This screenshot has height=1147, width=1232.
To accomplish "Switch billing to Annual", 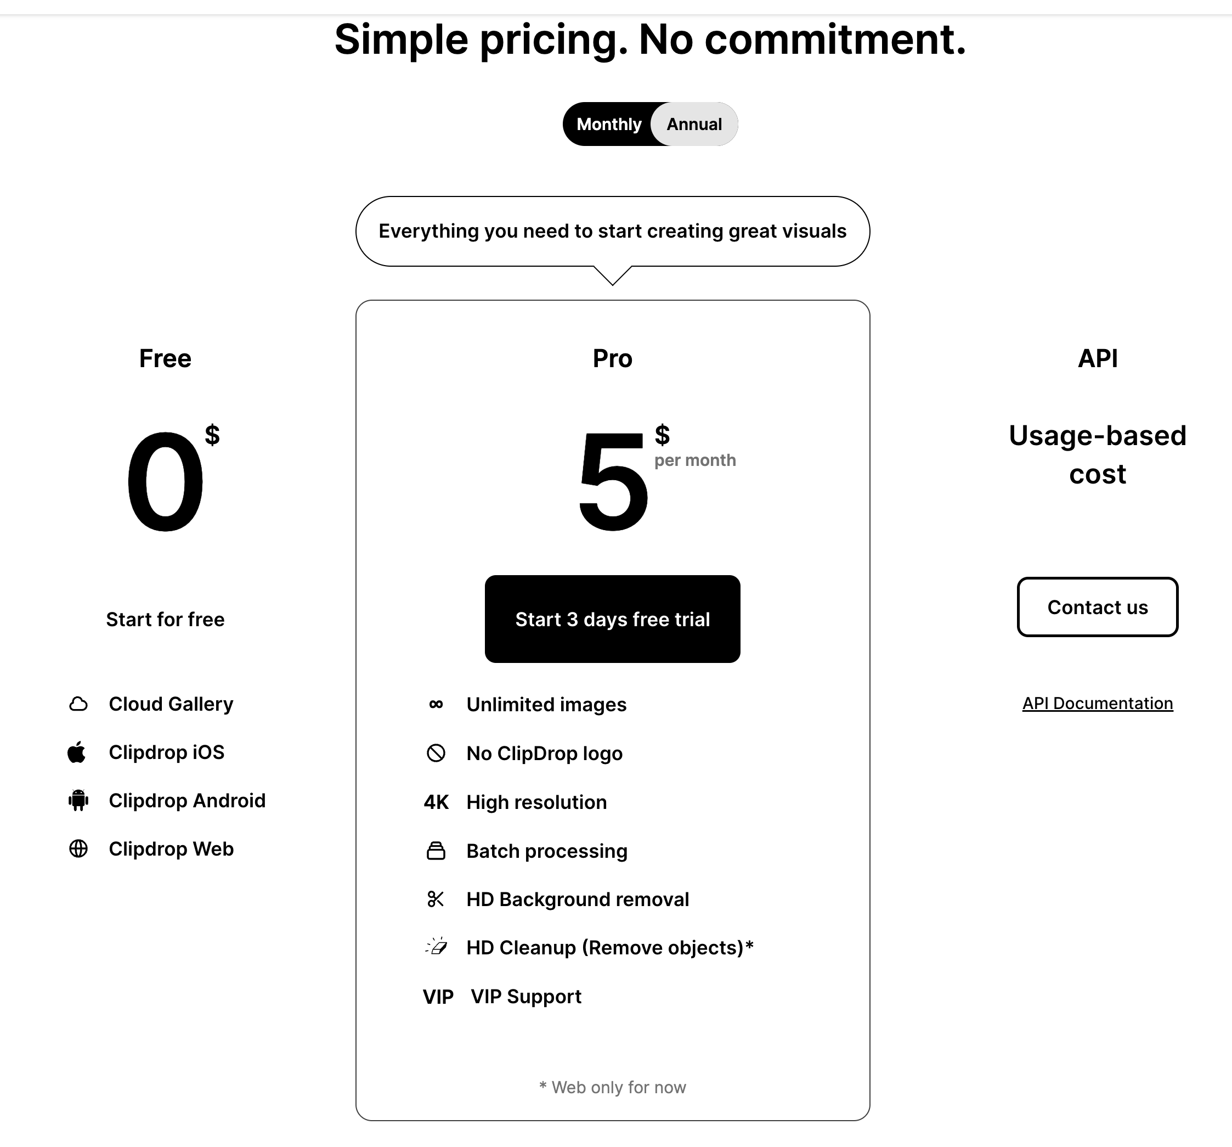I will (x=694, y=124).
